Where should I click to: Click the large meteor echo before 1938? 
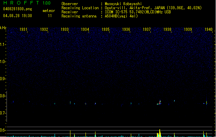[159, 103]
